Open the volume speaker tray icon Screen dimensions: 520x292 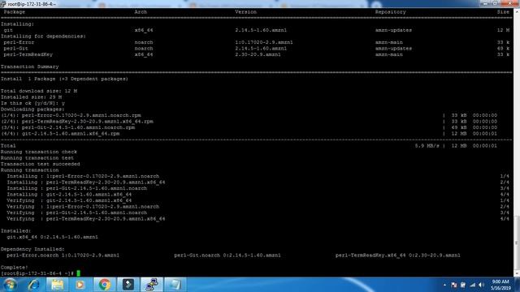481,285
